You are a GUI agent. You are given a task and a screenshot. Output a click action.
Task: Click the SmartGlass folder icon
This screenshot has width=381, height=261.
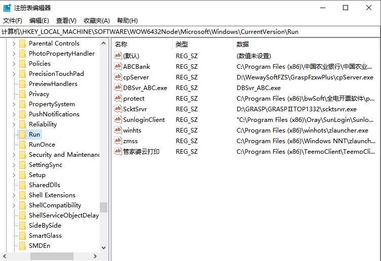22,236
